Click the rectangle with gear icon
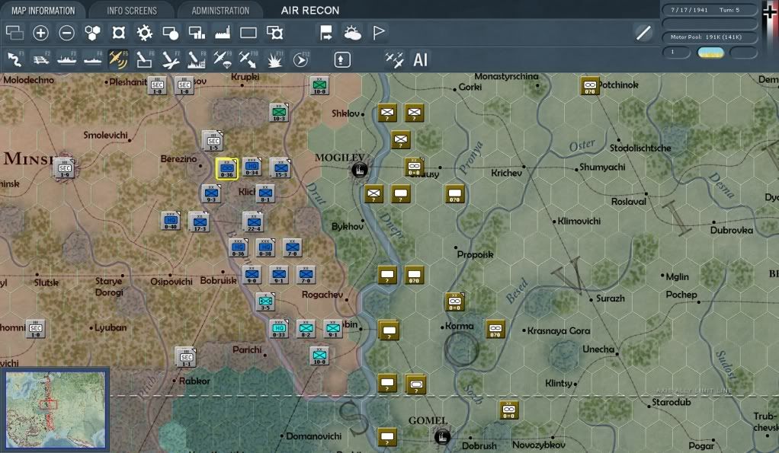Viewport: 779px width, 453px height. point(274,33)
